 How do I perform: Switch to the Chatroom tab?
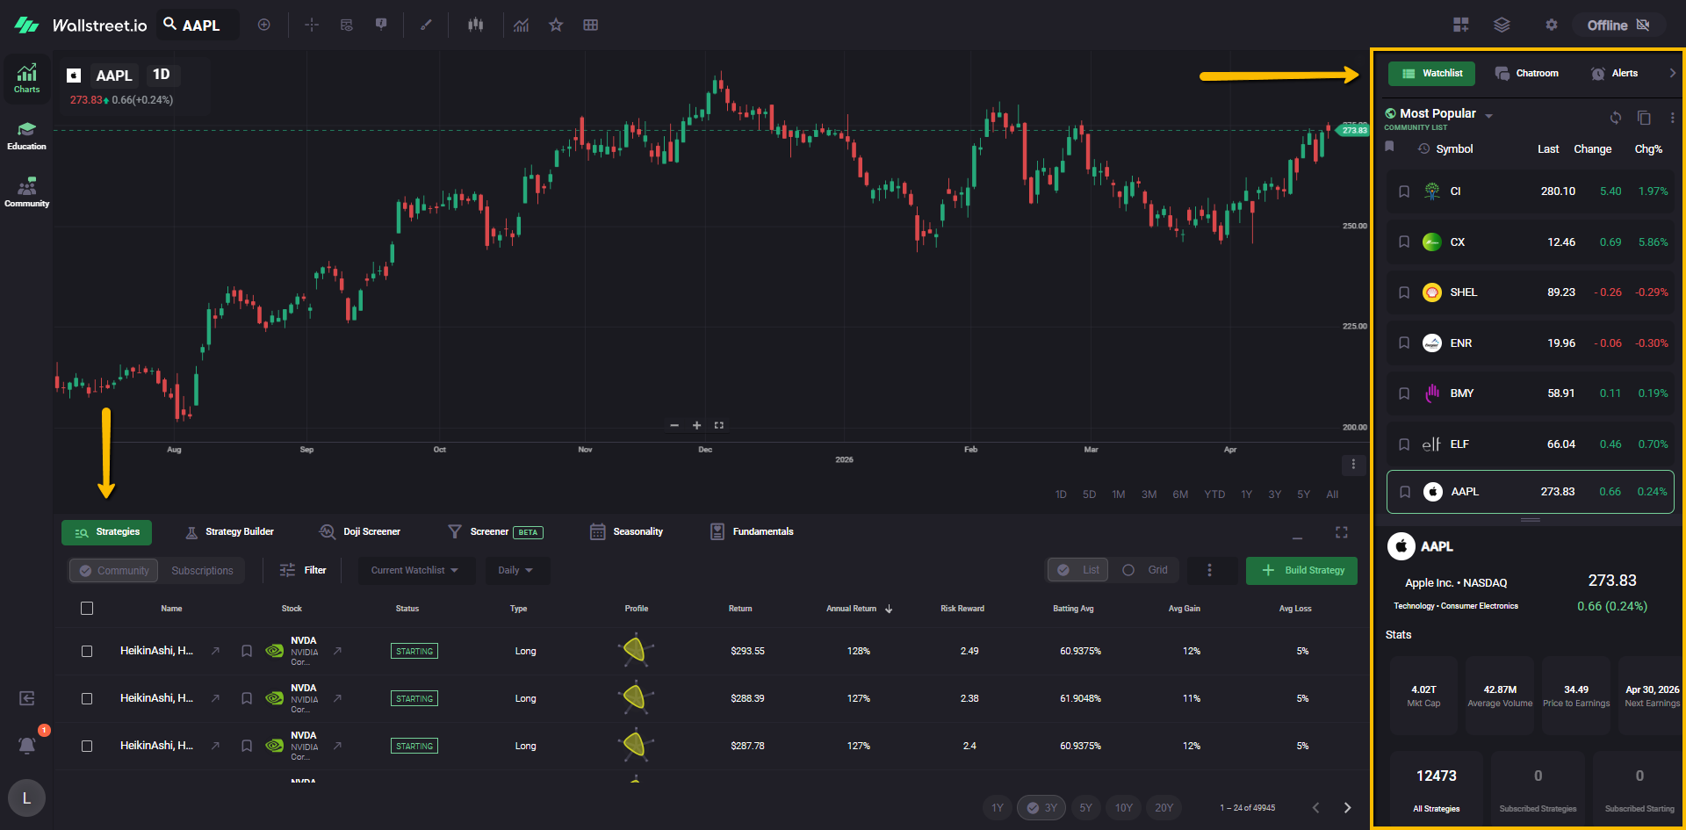(x=1527, y=74)
